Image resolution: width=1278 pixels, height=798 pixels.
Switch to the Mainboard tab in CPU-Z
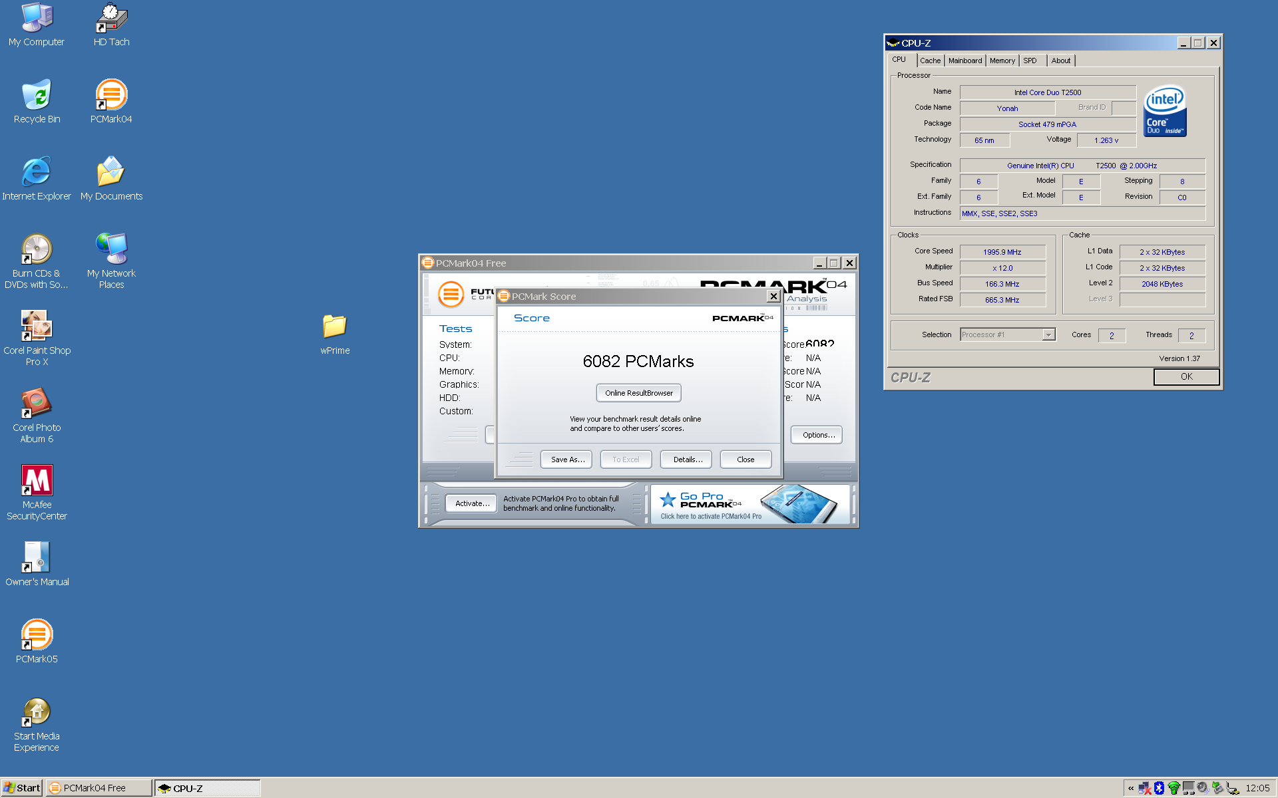(965, 61)
